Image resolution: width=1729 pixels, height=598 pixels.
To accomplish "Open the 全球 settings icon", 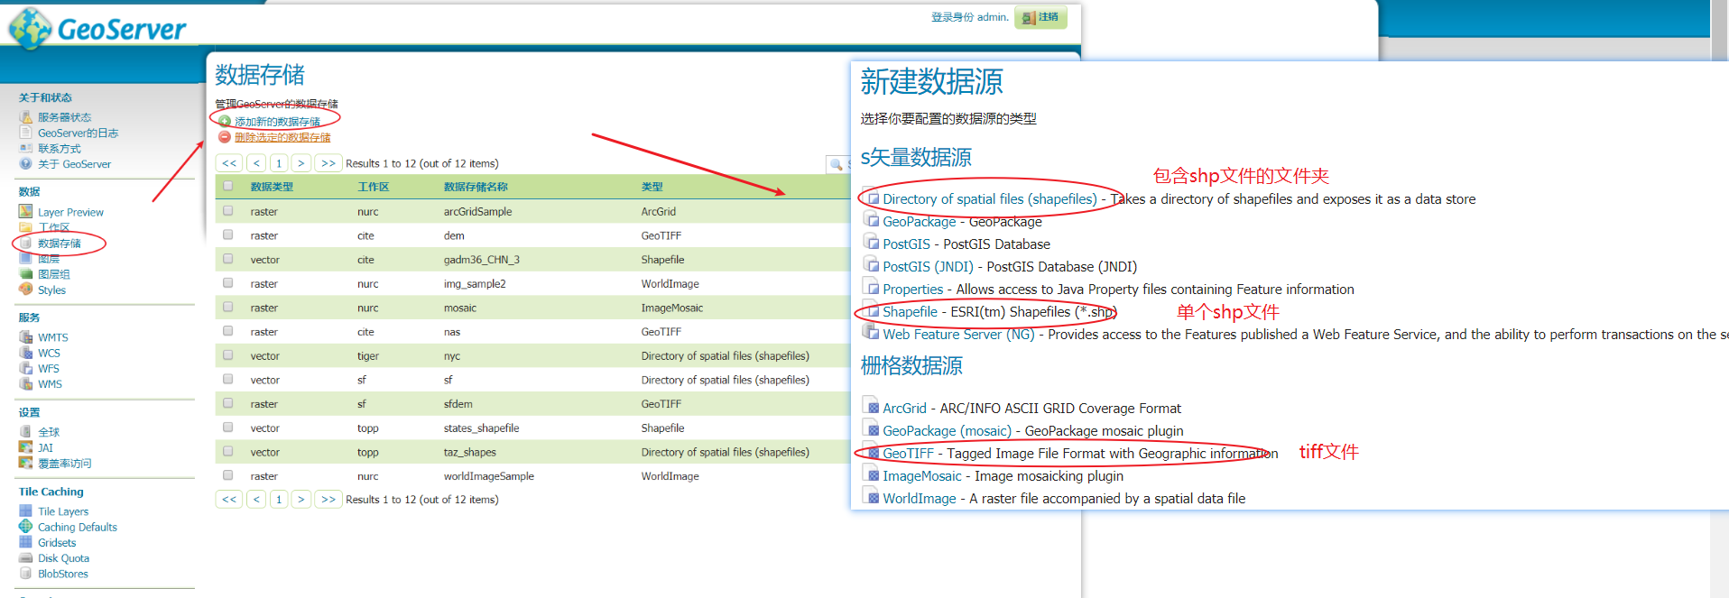I will (25, 432).
